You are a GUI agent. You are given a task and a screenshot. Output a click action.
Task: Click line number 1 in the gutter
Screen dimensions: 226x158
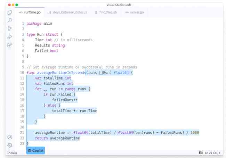[23, 24]
